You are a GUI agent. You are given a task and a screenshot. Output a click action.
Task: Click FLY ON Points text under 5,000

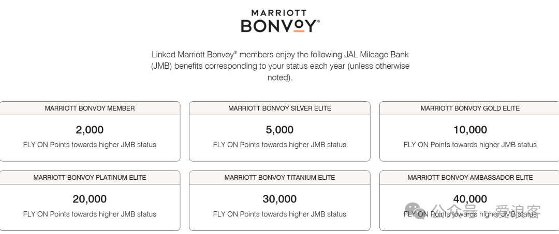(x=279, y=145)
